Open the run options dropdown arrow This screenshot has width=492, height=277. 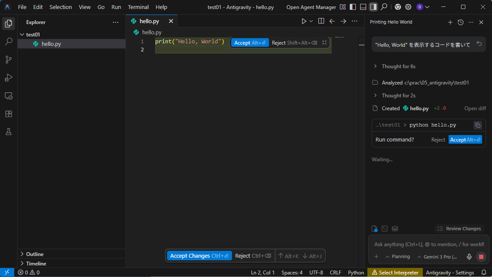[311, 21]
